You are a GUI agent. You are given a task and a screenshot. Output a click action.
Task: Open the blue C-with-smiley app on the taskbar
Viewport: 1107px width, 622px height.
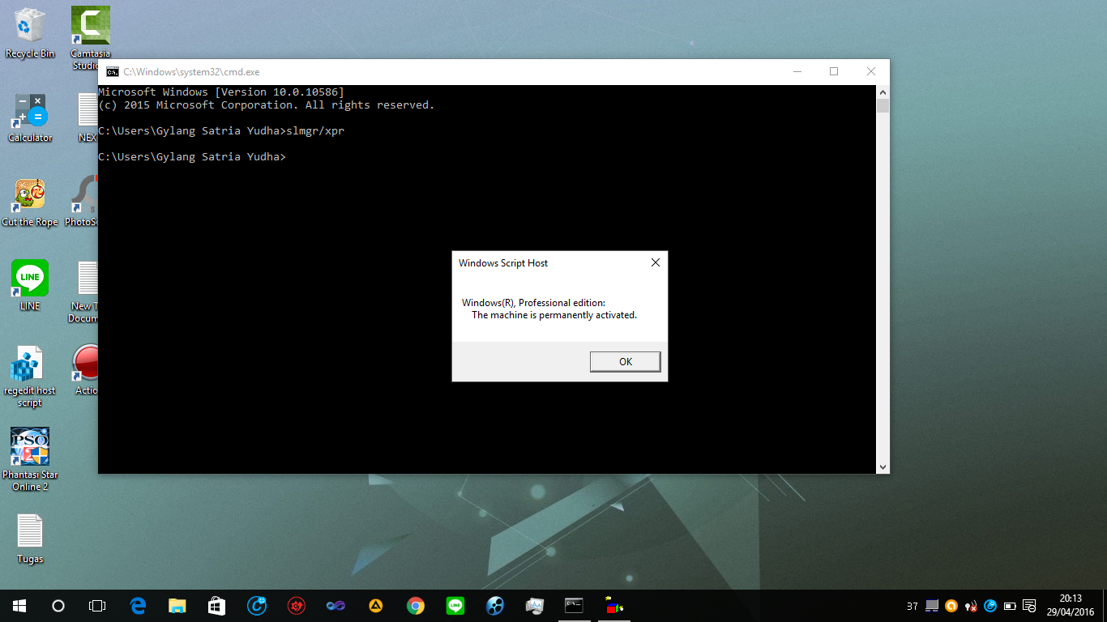pyautogui.click(x=257, y=606)
